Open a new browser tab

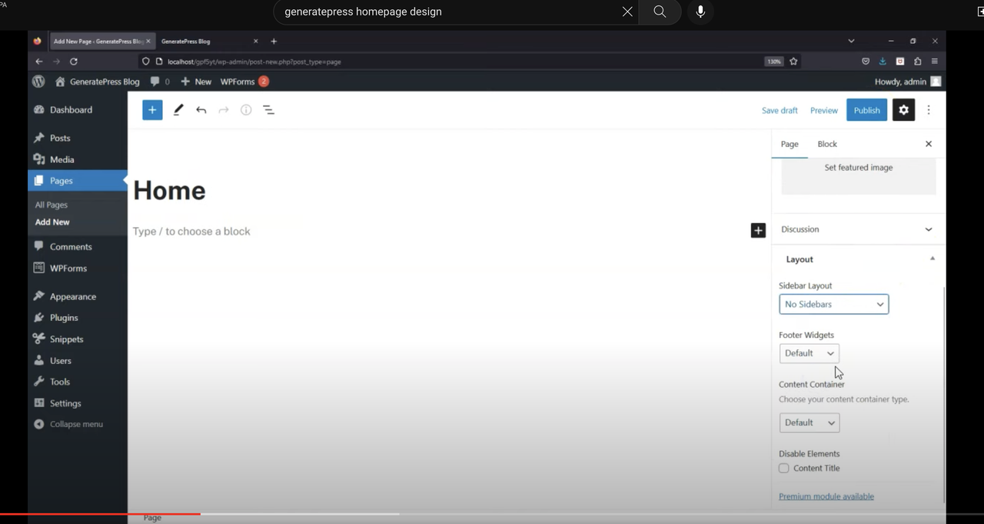274,42
